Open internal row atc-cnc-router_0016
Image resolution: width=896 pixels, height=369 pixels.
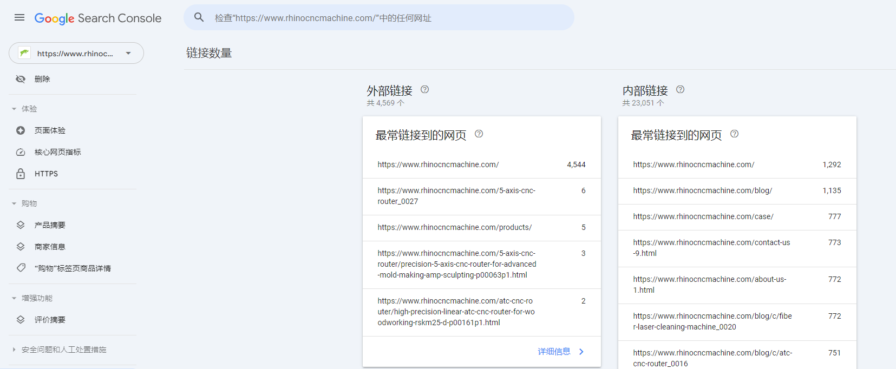pyautogui.click(x=737, y=355)
